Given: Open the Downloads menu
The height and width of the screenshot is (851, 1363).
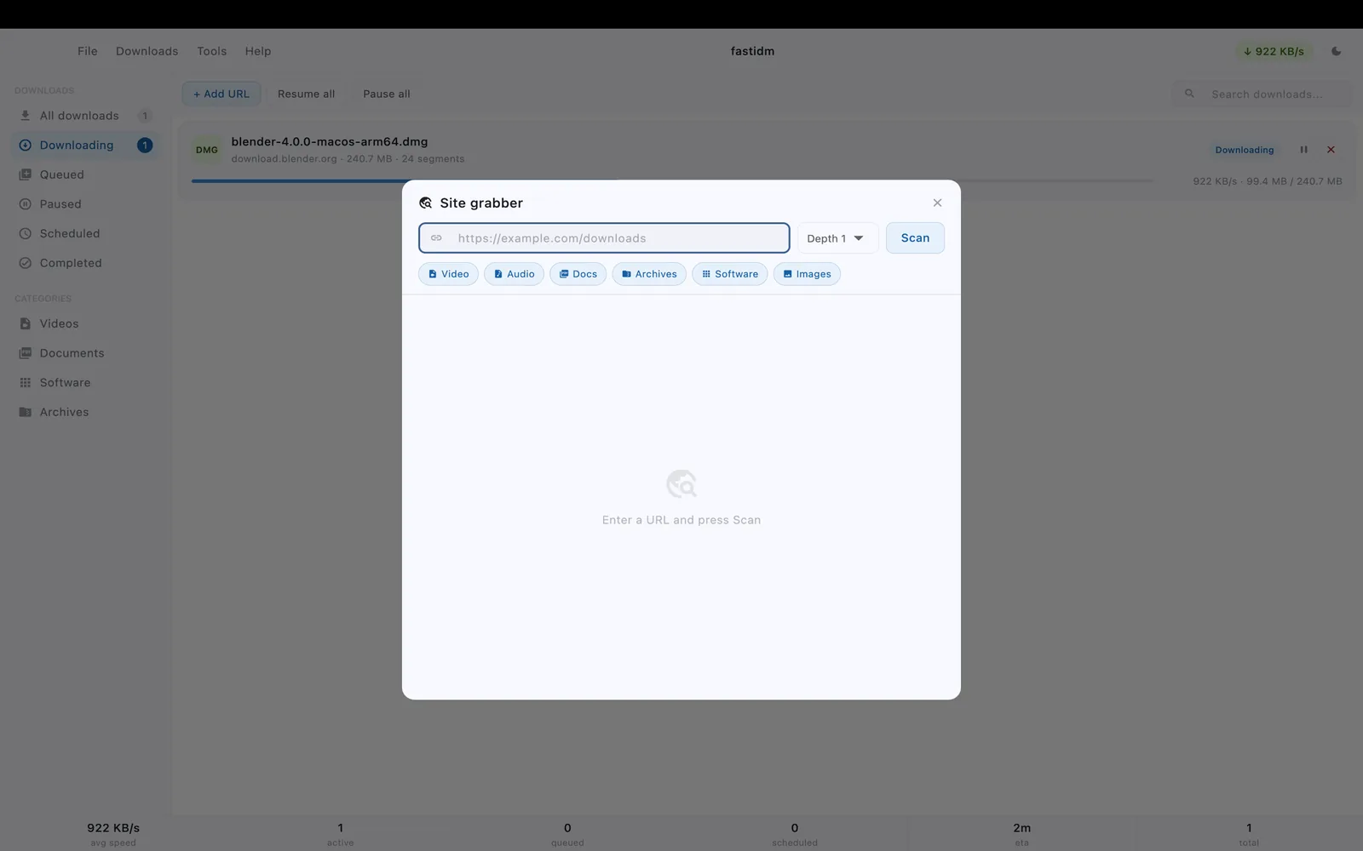Looking at the screenshot, I should click(147, 51).
